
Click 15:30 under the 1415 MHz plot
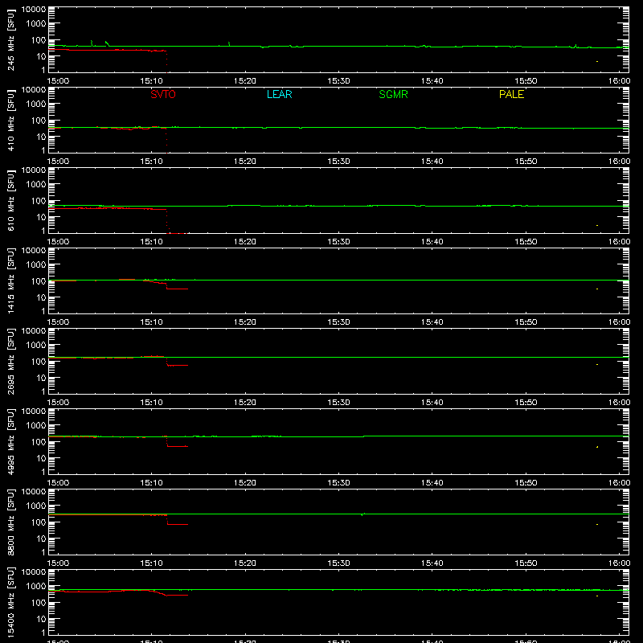point(338,322)
